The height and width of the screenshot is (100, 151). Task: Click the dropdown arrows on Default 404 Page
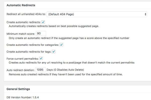click(x=145, y=14)
